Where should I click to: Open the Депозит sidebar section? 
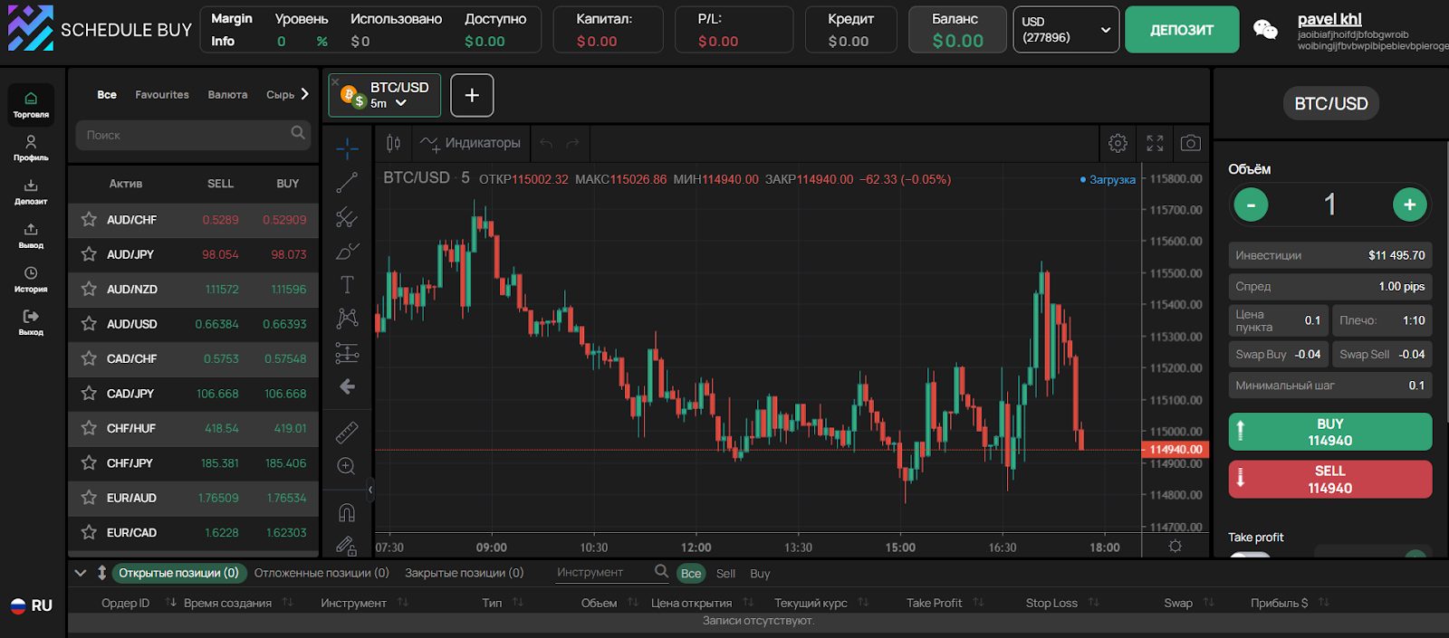click(x=31, y=192)
